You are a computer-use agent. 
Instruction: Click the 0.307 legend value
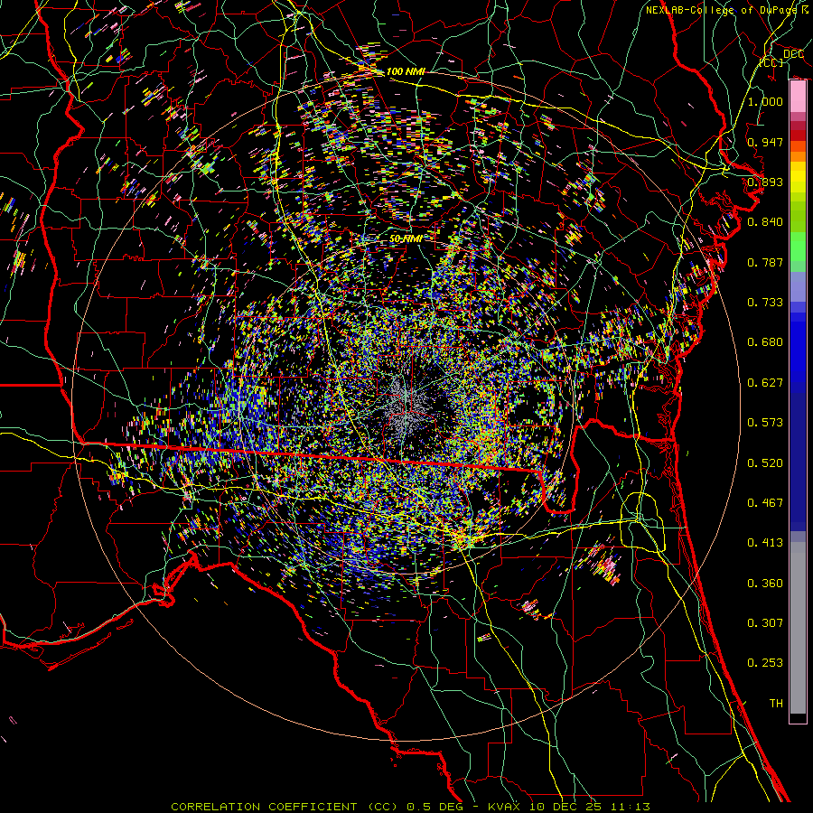pos(765,623)
